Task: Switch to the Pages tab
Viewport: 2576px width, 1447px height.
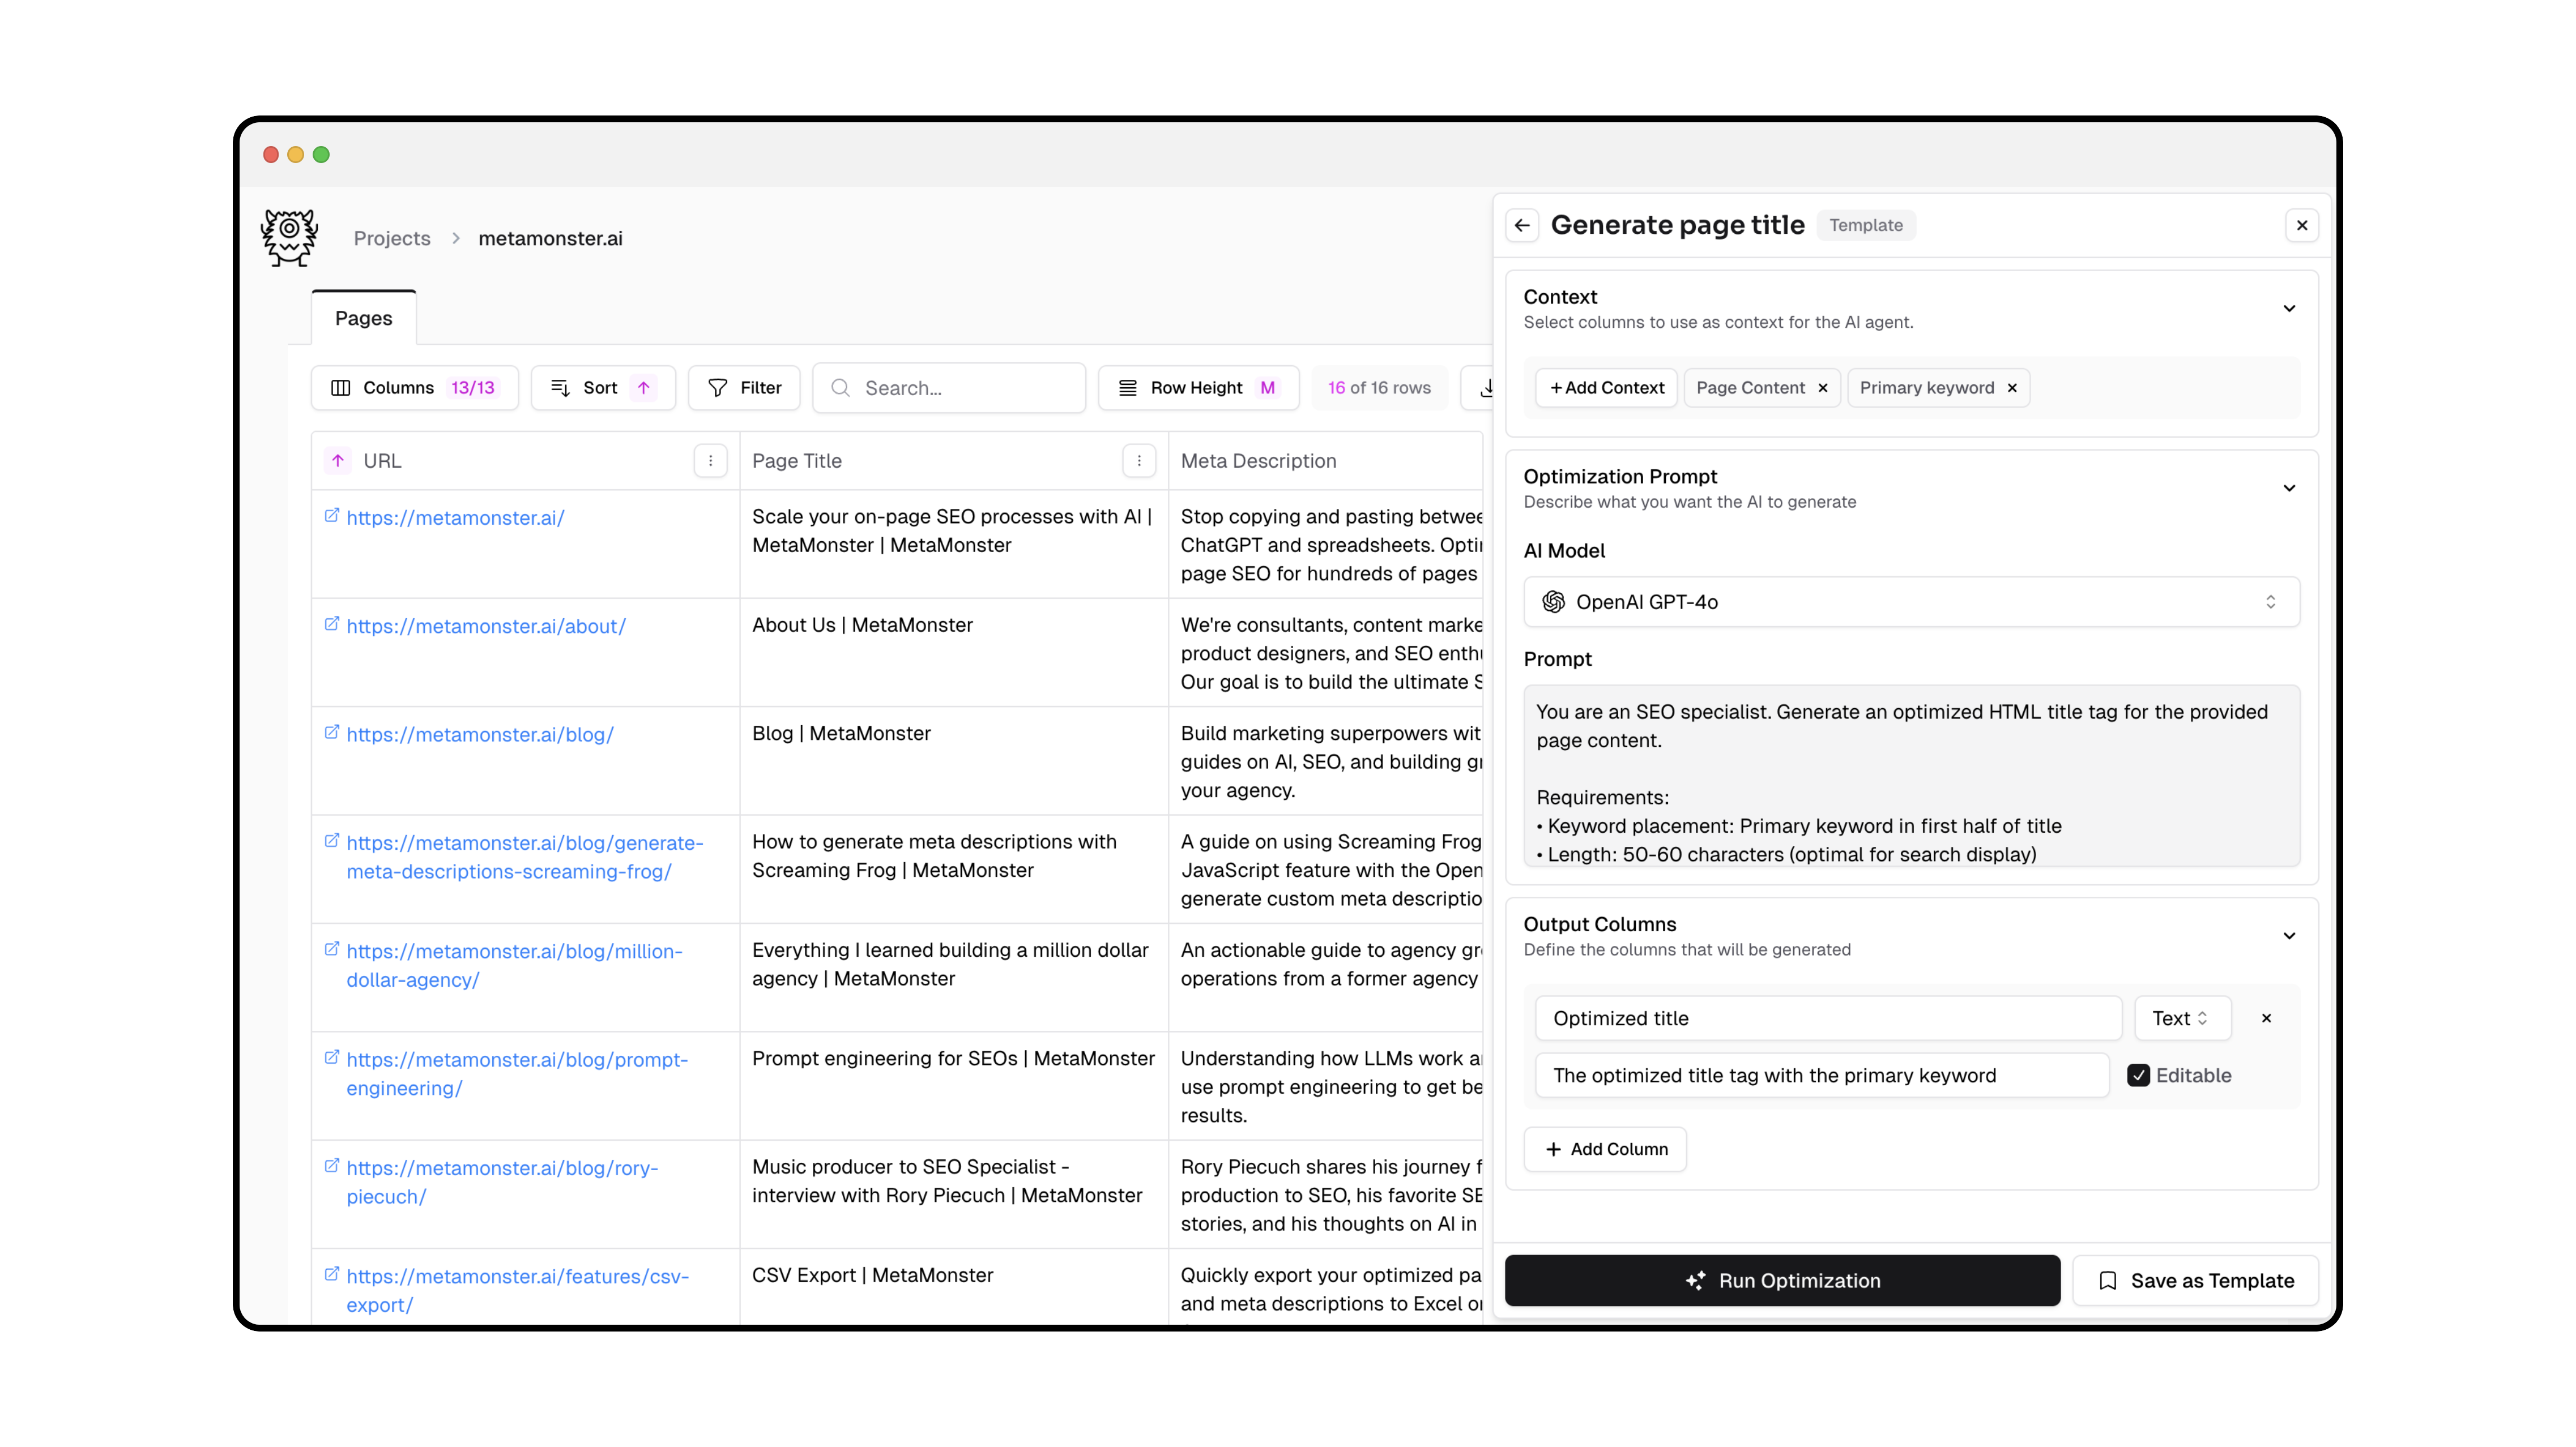Action: 364,318
